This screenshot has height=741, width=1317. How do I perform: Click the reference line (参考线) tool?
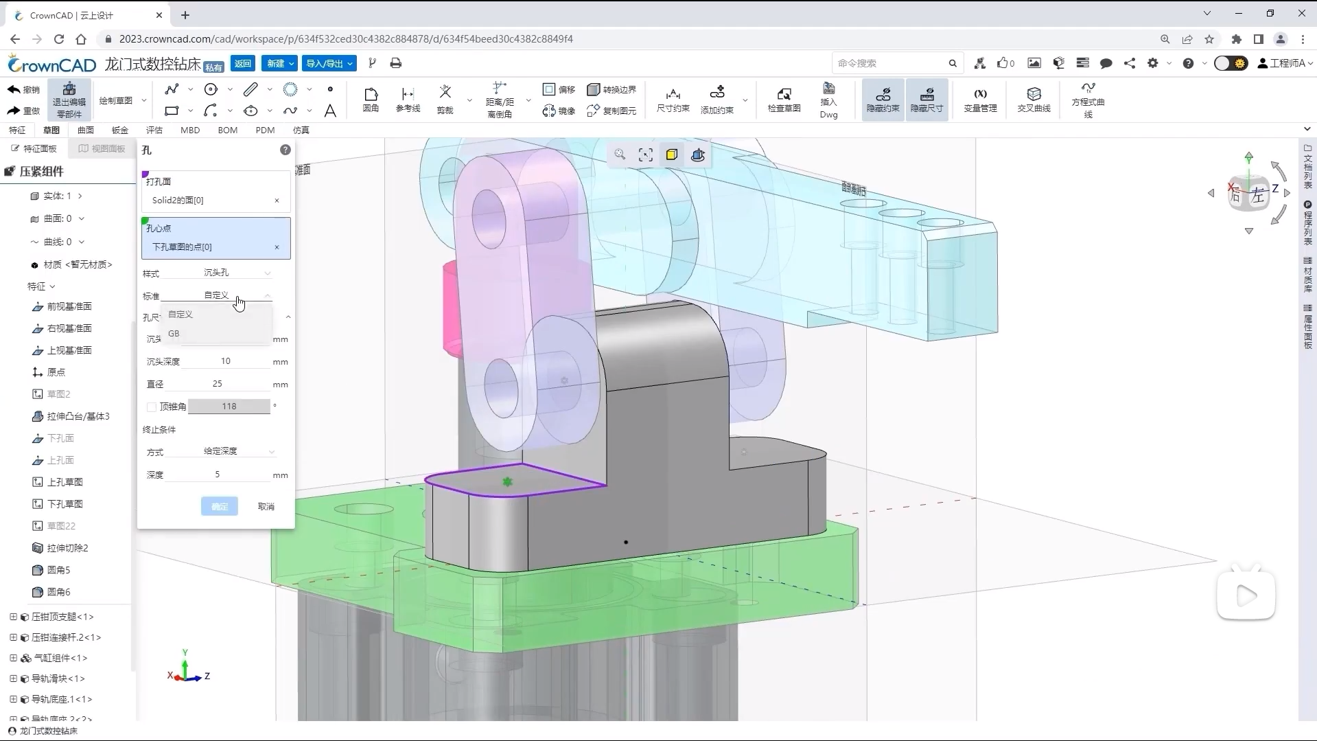tap(408, 100)
